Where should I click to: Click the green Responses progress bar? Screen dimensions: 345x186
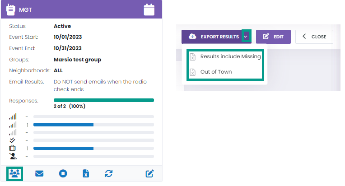coord(103,100)
